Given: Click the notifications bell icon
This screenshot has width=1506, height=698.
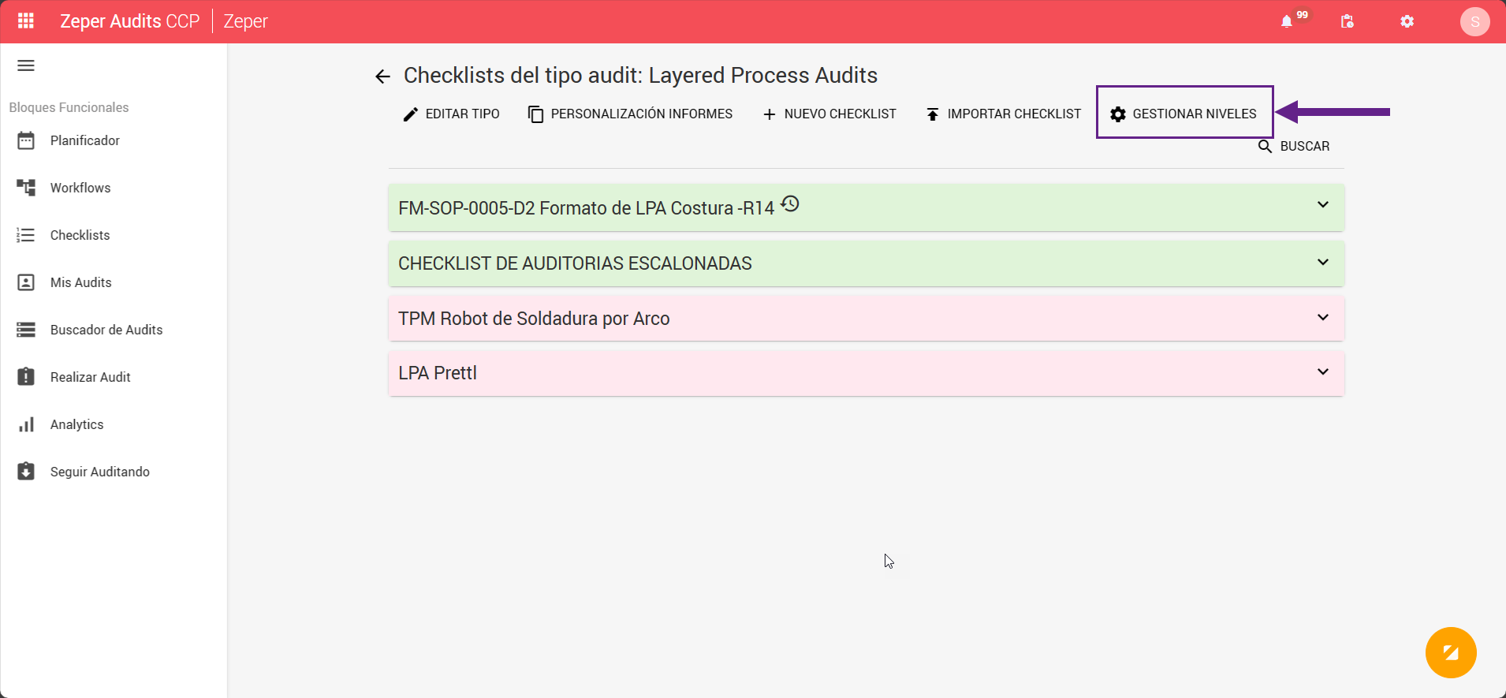Looking at the screenshot, I should pyautogui.click(x=1287, y=21).
